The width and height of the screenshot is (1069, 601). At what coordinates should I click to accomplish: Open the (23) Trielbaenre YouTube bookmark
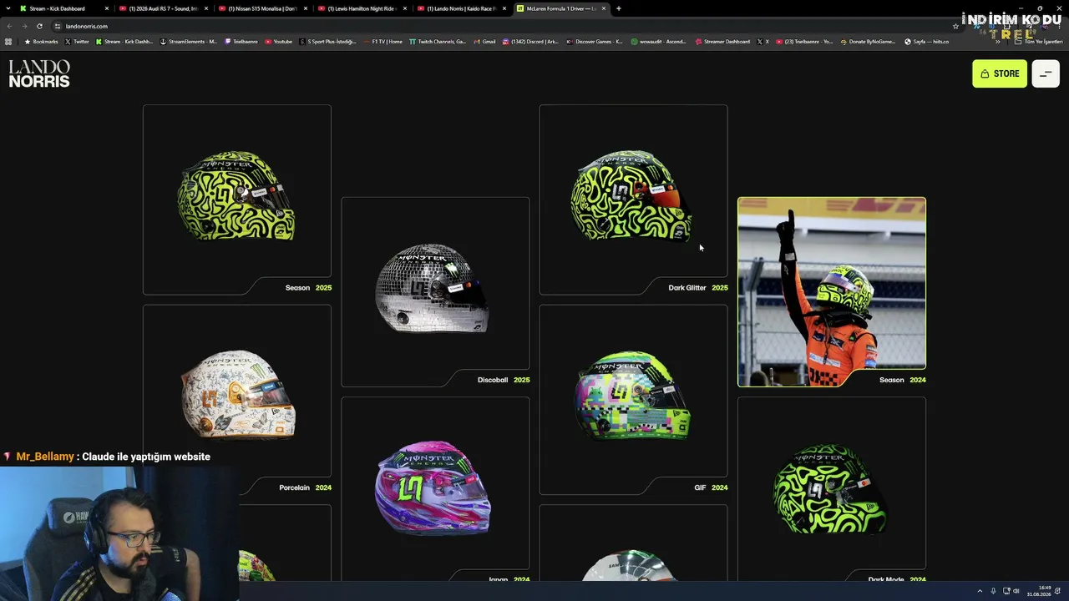804,42
